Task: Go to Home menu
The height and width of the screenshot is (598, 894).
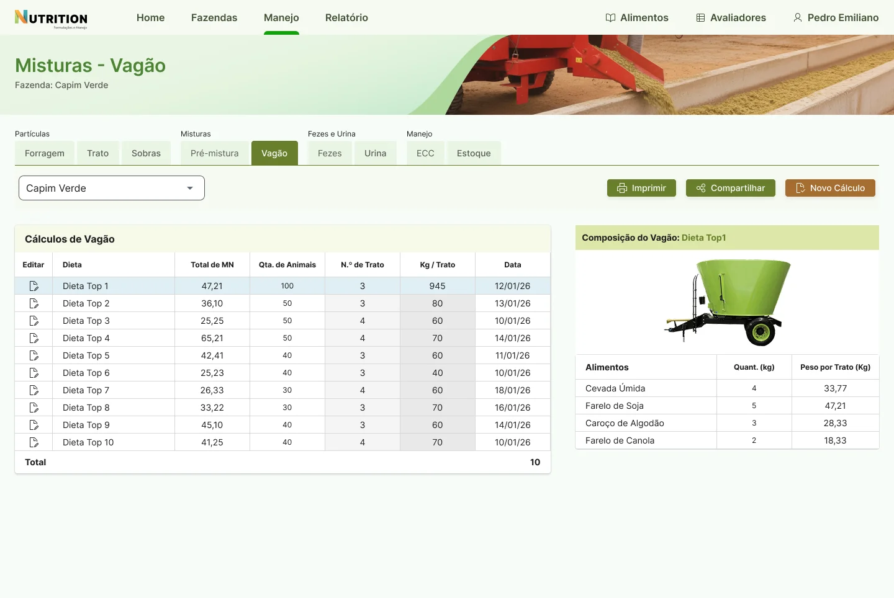Action: point(151,17)
